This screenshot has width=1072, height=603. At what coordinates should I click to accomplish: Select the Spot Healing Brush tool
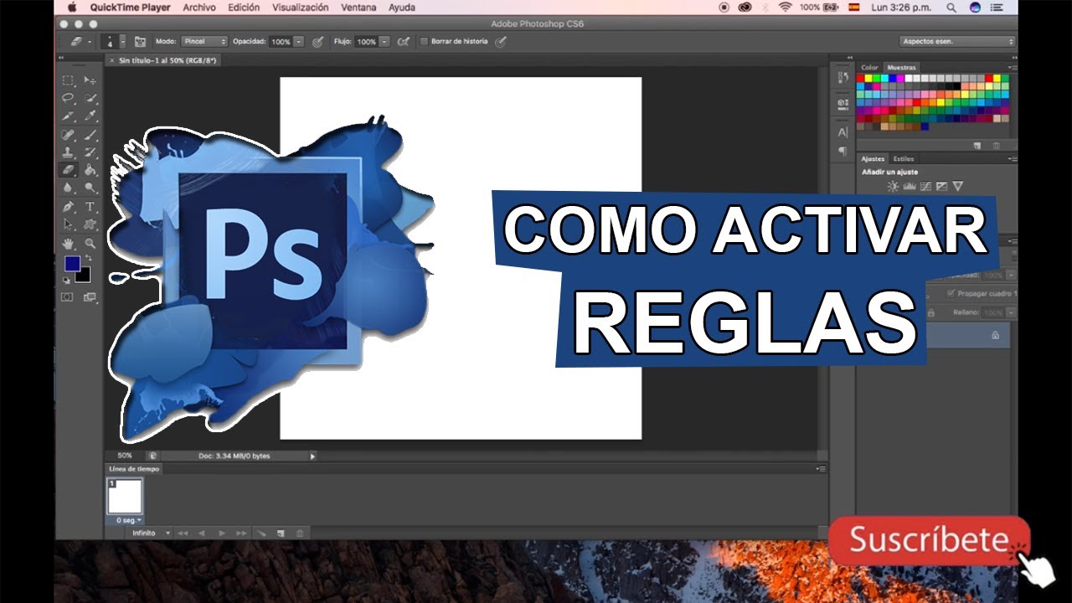pyautogui.click(x=68, y=134)
